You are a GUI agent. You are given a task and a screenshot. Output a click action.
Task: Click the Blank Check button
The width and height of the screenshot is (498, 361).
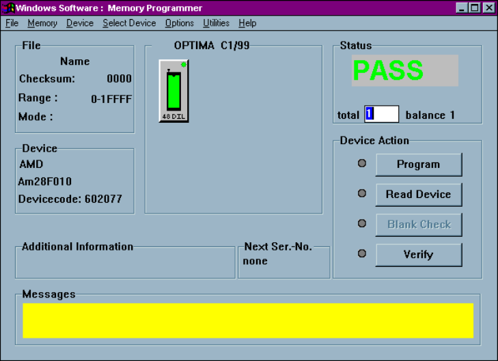click(419, 225)
